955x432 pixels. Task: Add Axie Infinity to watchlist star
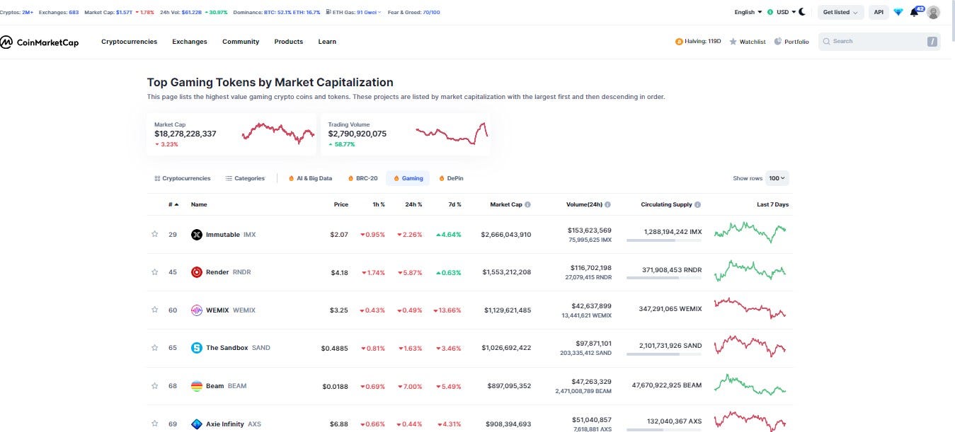pyautogui.click(x=154, y=424)
